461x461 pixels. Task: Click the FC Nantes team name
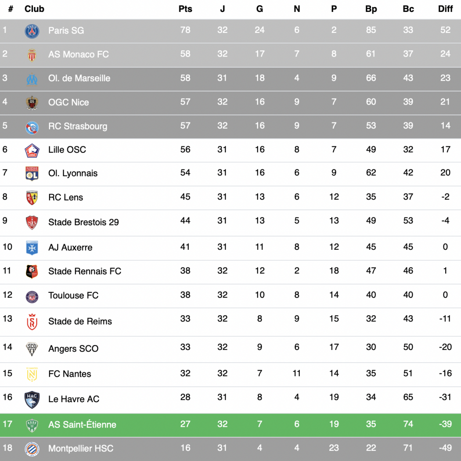pos(70,374)
